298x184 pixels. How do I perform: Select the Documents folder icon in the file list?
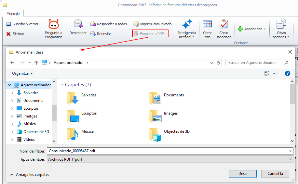(x=155, y=98)
